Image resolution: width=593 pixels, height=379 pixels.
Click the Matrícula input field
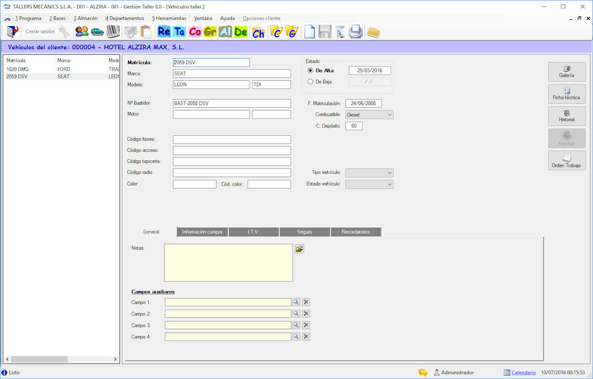[211, 63]
